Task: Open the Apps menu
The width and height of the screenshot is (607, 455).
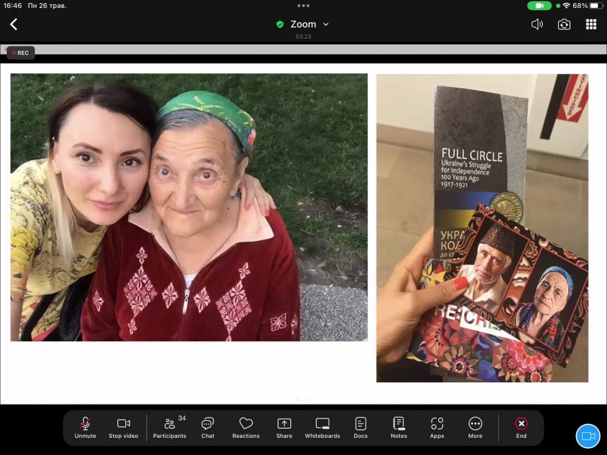Action: click(437, 428)
